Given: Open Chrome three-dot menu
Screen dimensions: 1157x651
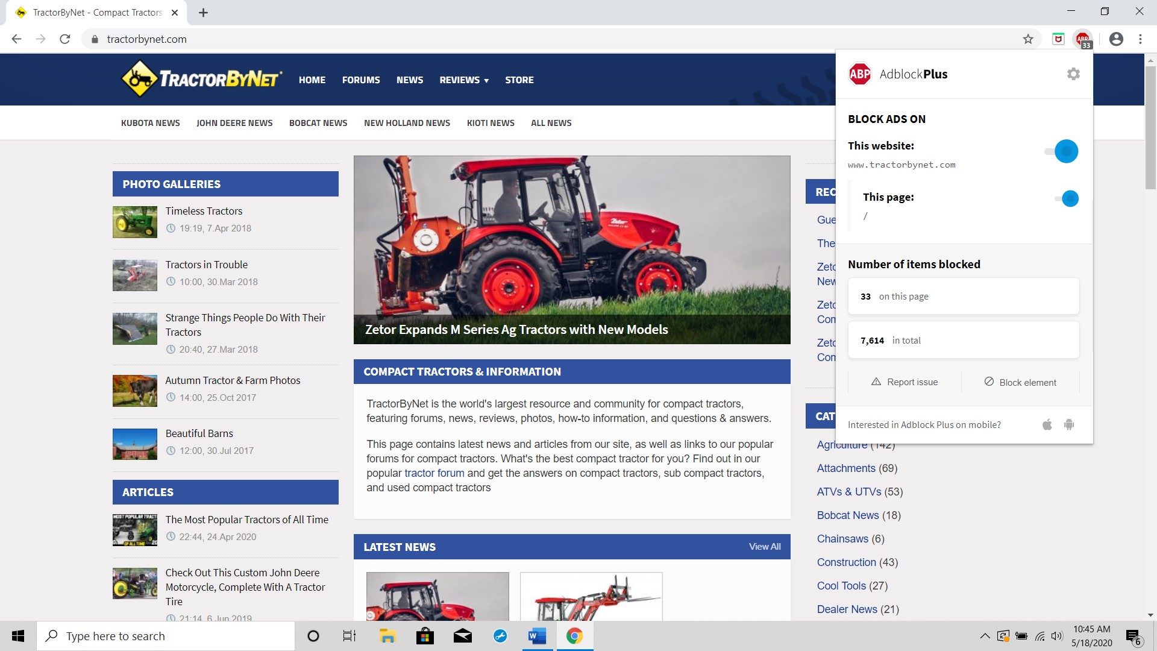Looking at the screenshot, I should (x=1140, y=39).
